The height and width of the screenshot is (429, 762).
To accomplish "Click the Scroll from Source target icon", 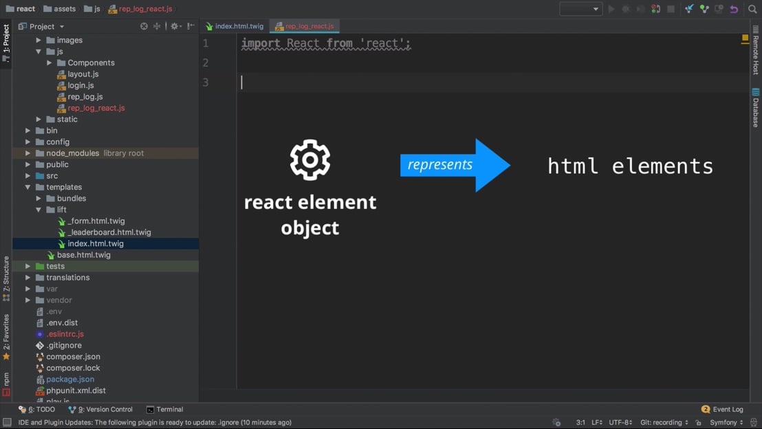I will click(x=144, y=26).
